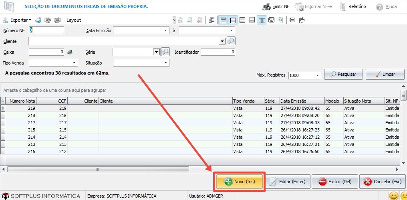Expand the Cliente combo box arrow
Viewport: 407px width, 200px height.
pyautogui.click(x=222, y=41)
